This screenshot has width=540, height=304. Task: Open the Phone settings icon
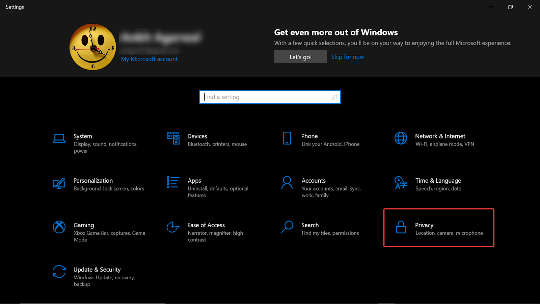(287, 138)
